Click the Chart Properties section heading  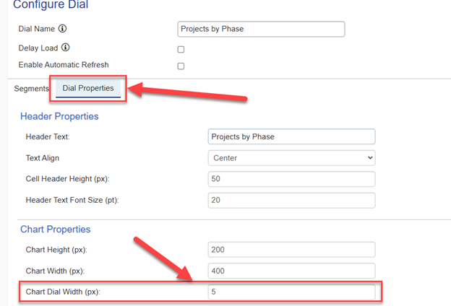(x=56, y=229)
